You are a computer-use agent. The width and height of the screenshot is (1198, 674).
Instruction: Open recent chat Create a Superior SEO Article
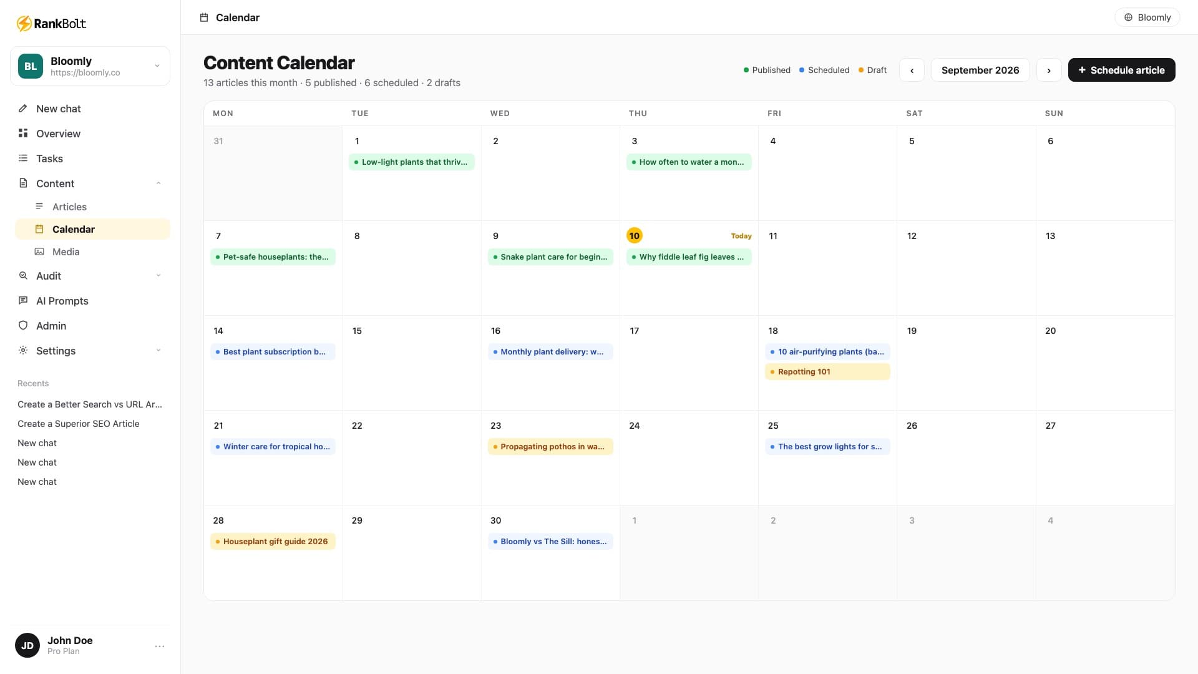79,424
